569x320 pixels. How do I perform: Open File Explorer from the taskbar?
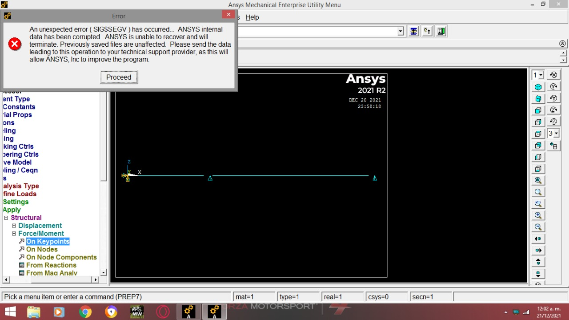pyautogui.click(x=34, y=312)
